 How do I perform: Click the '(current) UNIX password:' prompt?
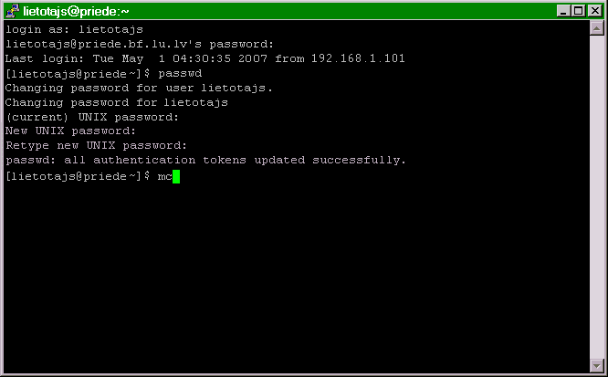[x=92, y=117]
